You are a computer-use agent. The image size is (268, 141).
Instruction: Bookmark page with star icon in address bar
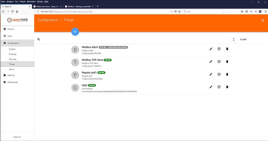[x=179, y=11]
